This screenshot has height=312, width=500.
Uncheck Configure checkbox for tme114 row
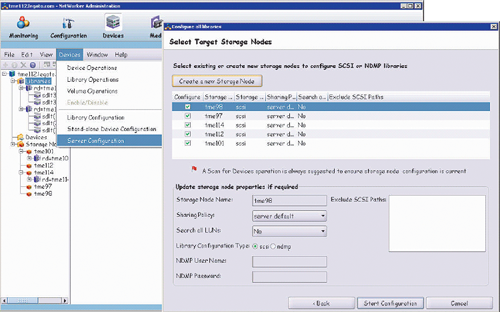(188, 125)
